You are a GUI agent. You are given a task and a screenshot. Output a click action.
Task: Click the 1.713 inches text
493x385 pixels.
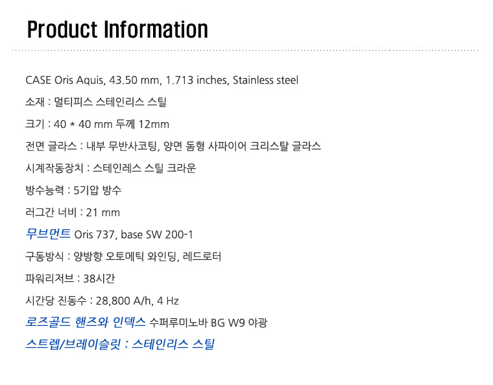click(x=197, y=80)
